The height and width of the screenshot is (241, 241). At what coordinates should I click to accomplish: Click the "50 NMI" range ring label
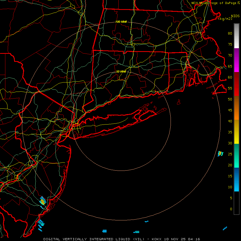pos(121,71)
